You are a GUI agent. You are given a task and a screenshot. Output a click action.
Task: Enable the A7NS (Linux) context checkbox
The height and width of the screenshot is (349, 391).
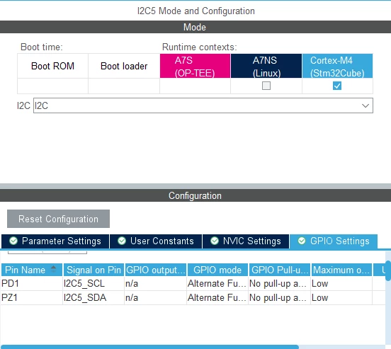266,86
